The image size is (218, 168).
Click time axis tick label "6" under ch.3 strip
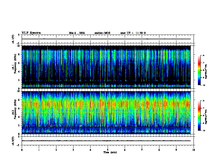[125, 150]
